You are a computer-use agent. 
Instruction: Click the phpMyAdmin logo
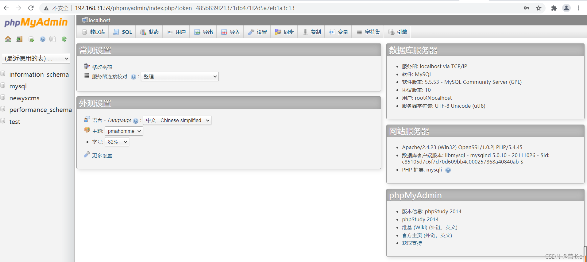click(36, 22)
